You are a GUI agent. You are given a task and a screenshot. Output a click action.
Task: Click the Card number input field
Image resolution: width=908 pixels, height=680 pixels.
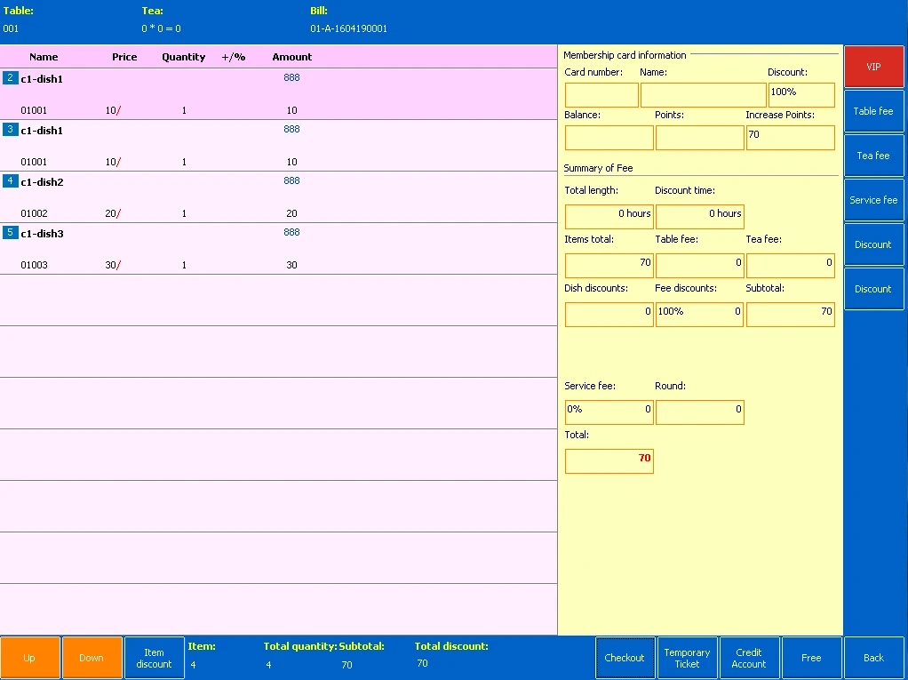tap(601, 93)
